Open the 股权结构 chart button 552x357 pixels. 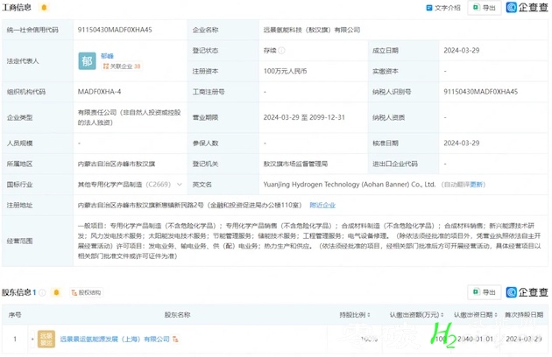click(x=86, y=292)
